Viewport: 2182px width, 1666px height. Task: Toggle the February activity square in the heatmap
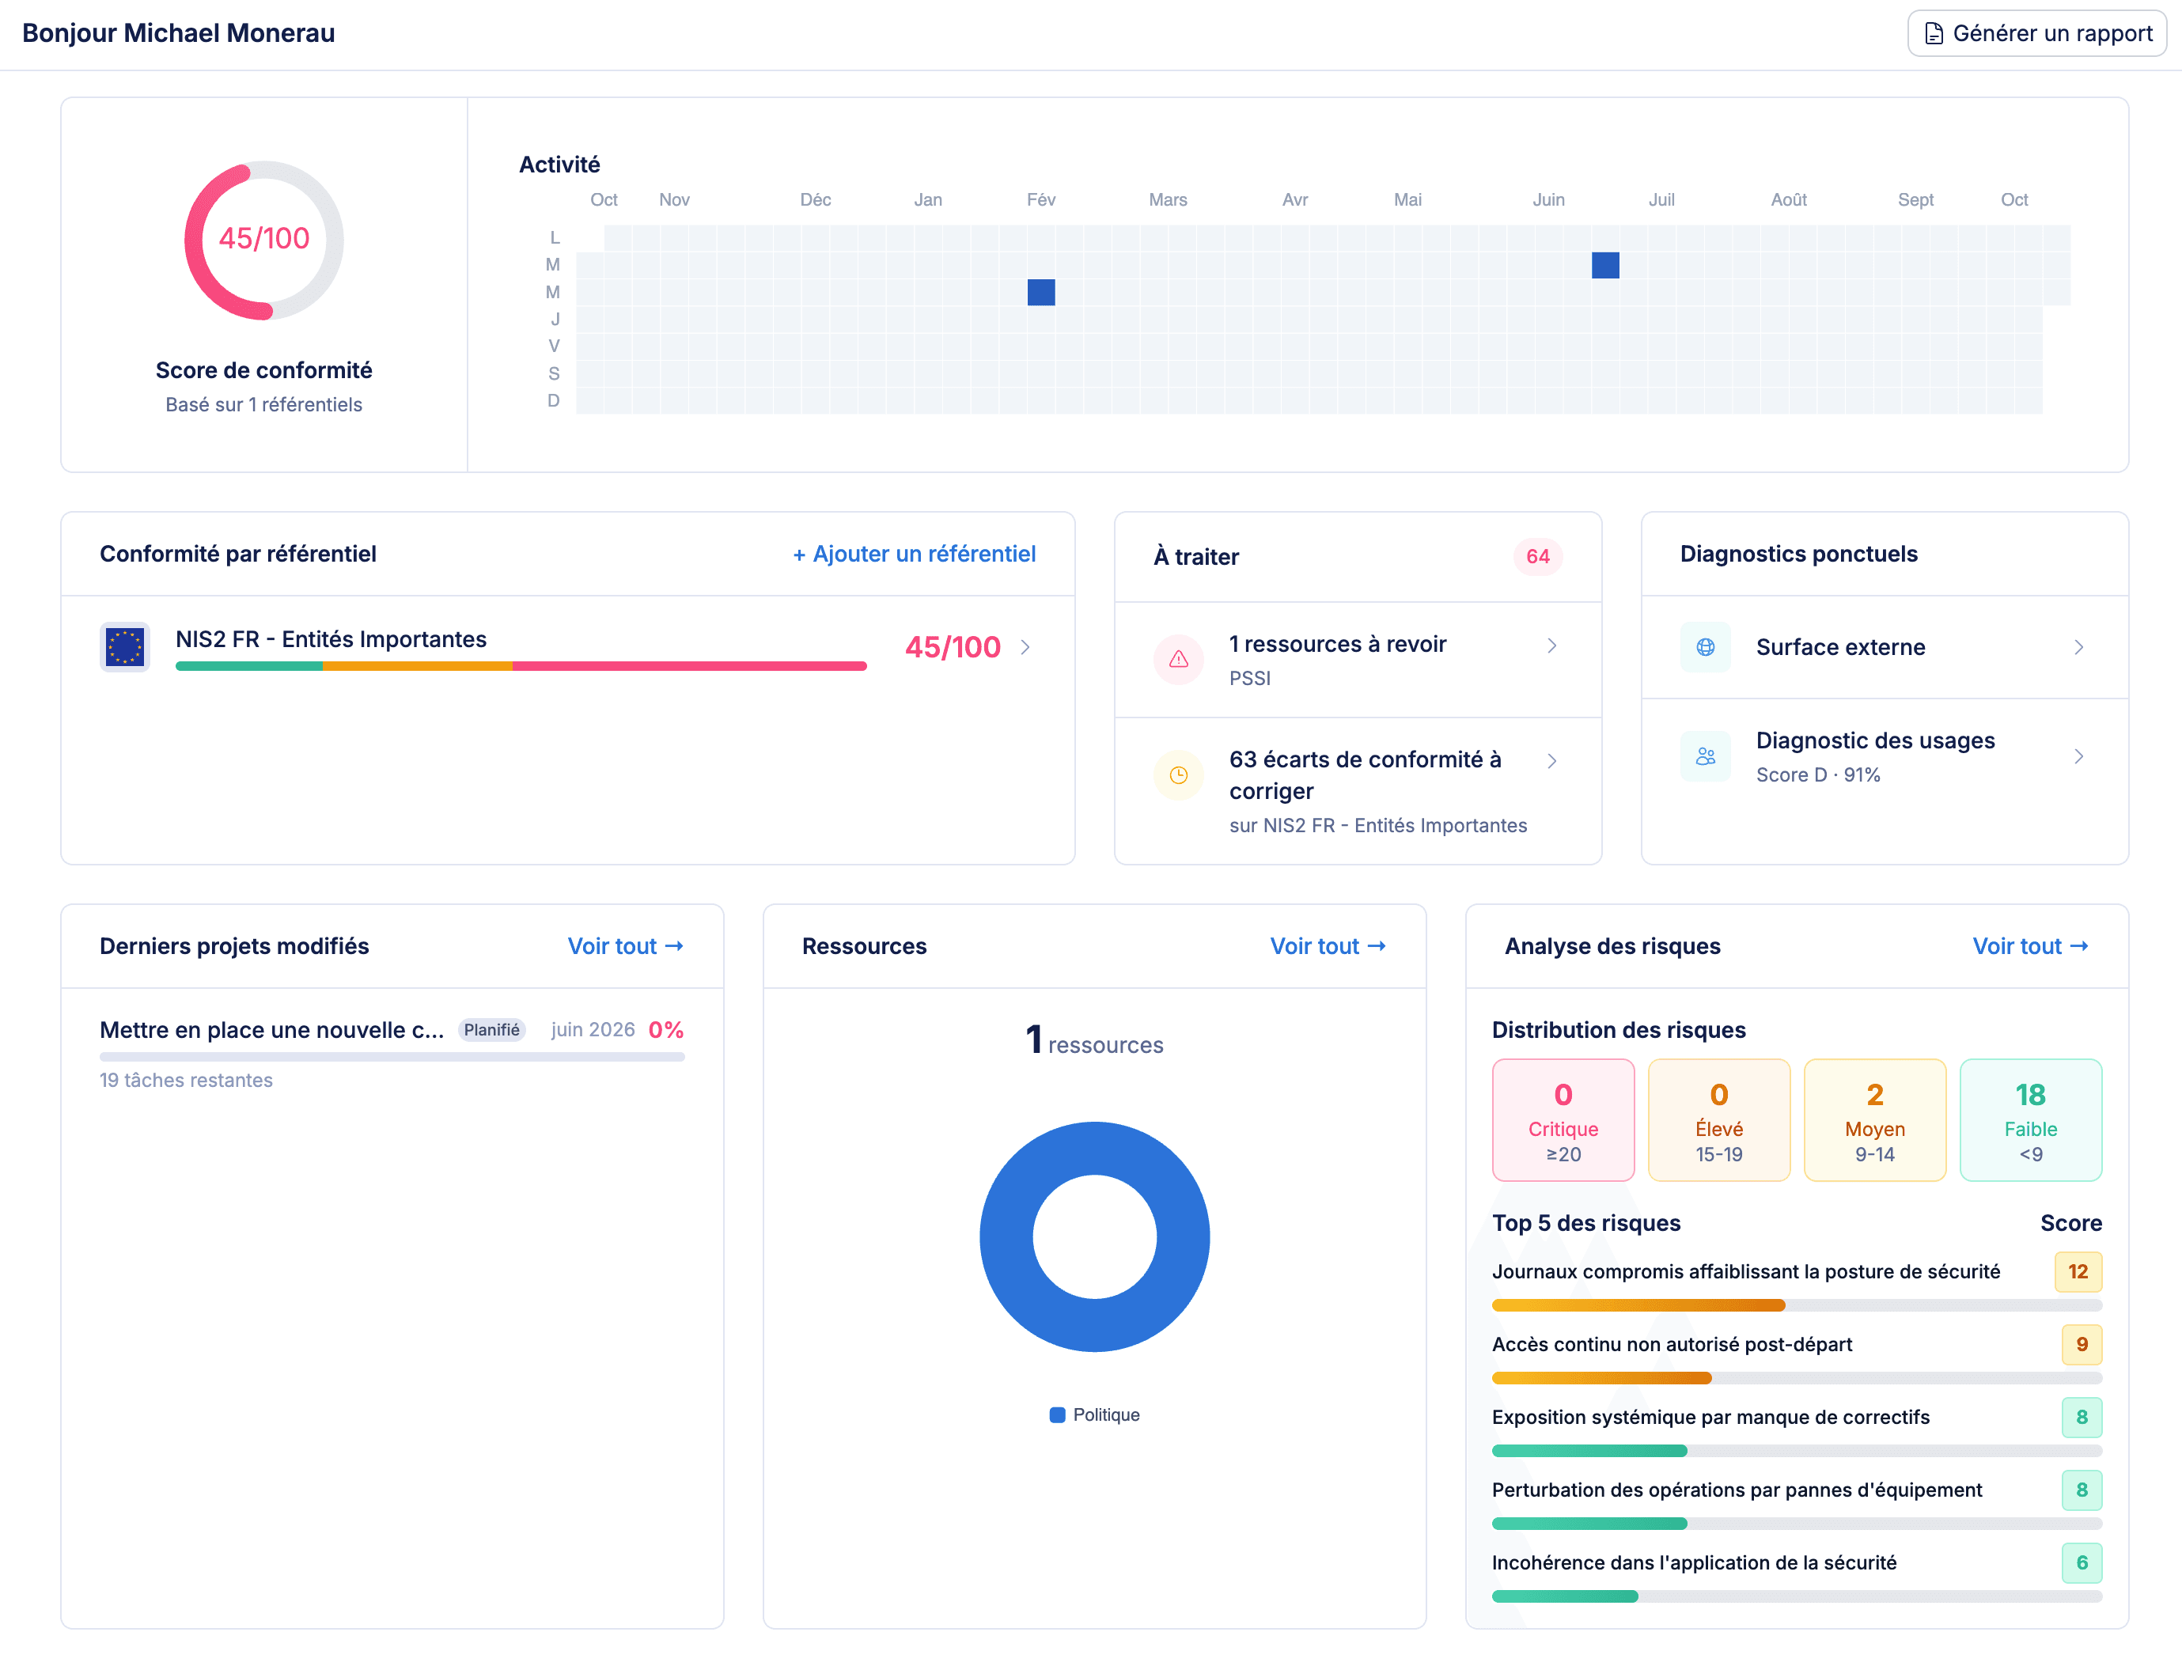tap(1040, 292)
